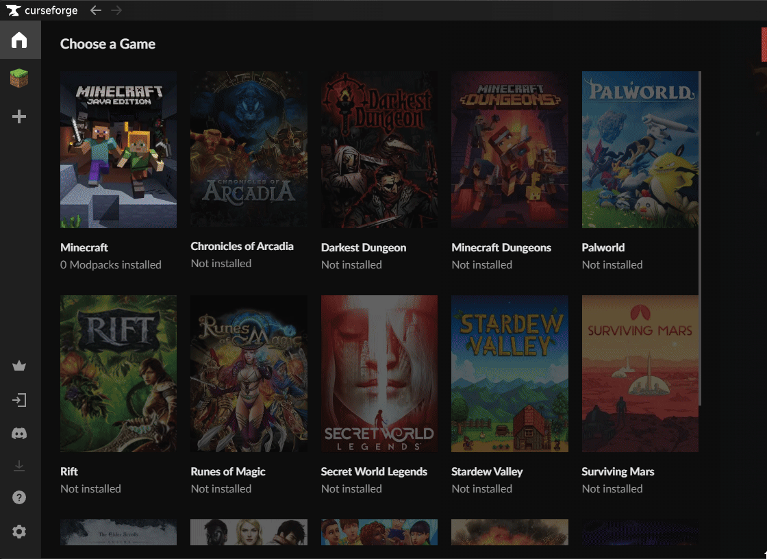Image resolution: width=767 pixels, height=559 pixels.
Task: Select the Runes of Magic cover art
Action: [x=249, y=373]
